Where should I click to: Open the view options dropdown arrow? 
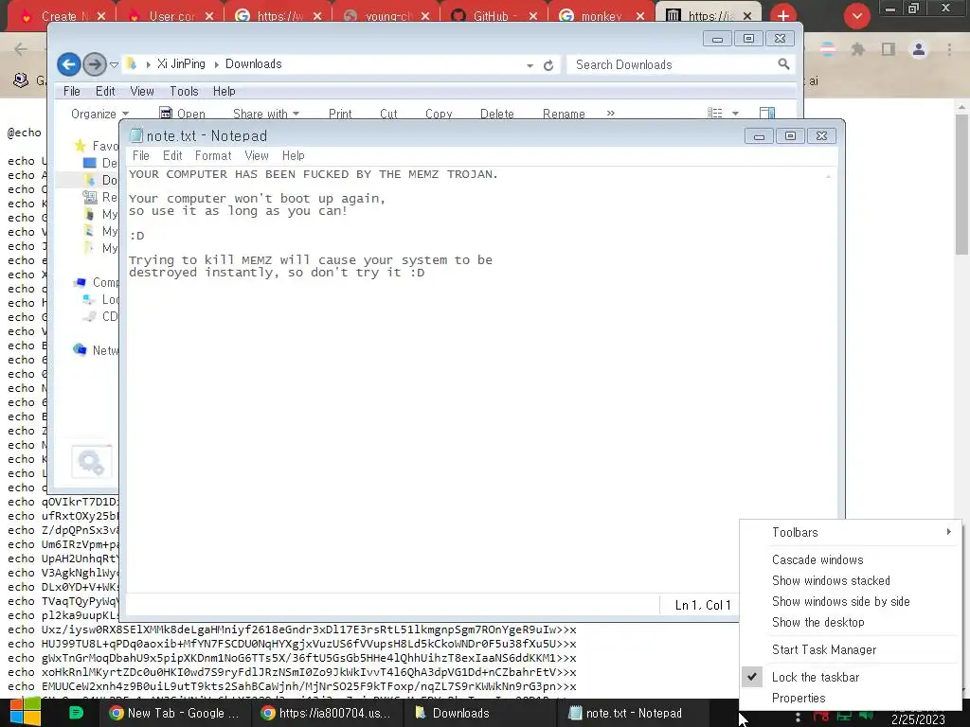click(735, 114)
